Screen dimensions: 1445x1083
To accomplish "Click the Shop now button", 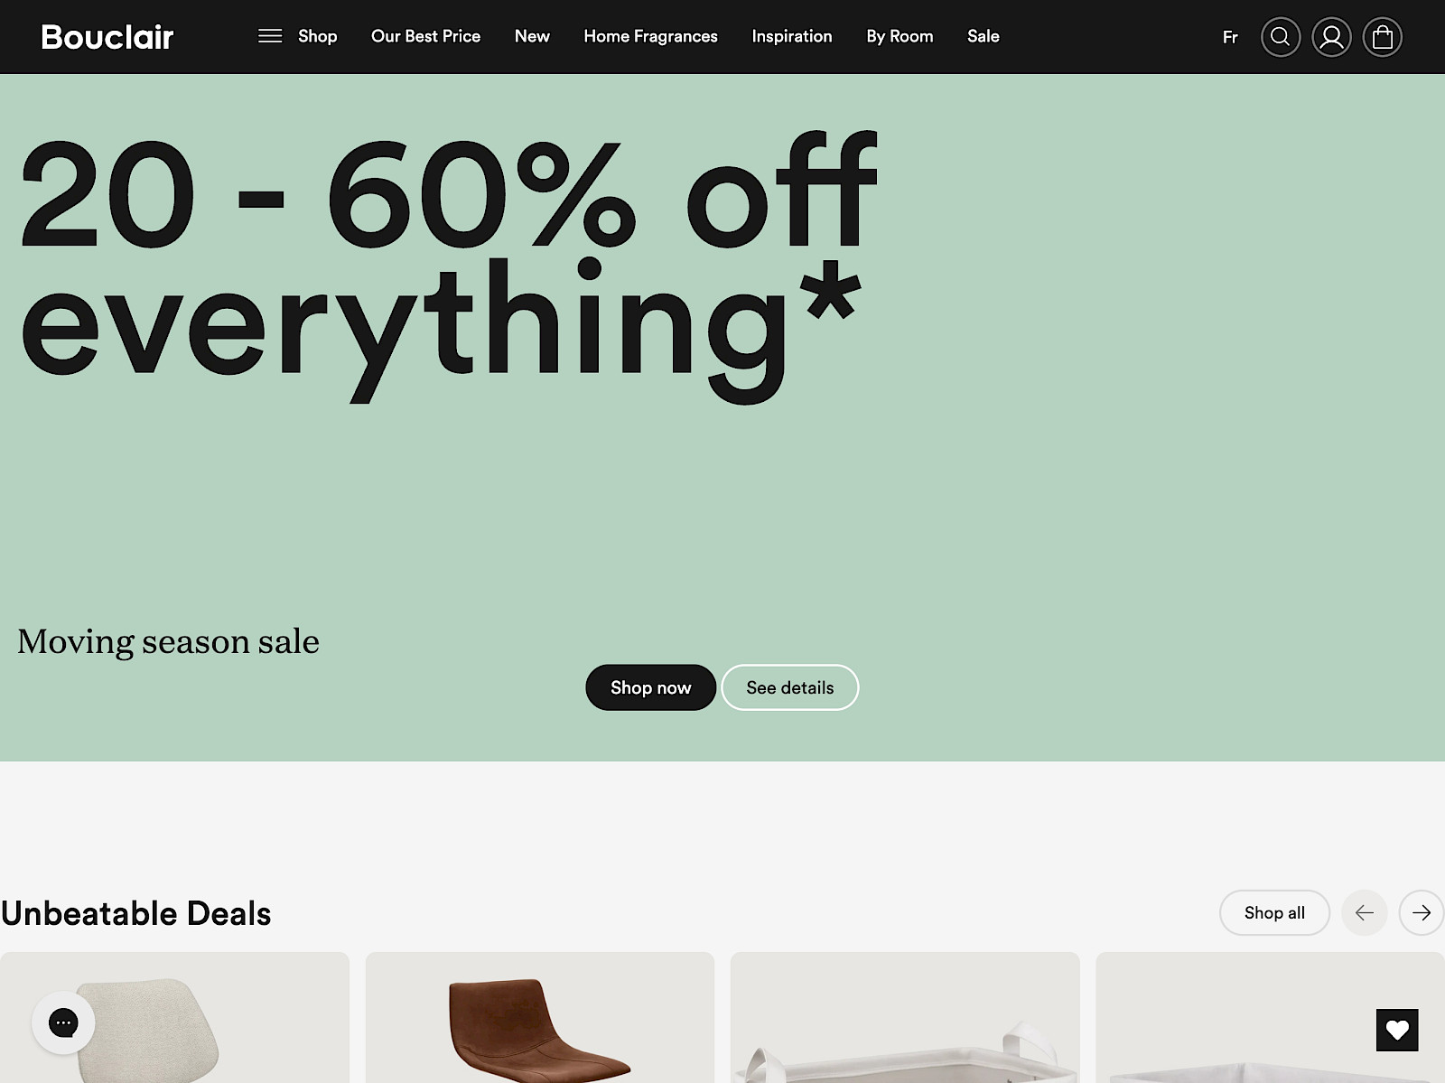I will 650,687.
